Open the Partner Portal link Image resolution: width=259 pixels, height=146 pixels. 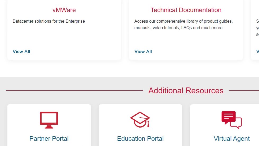(x=49, y=139)
